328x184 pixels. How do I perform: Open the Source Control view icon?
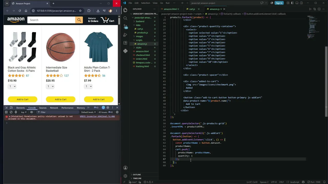click(x=125, y=27)
